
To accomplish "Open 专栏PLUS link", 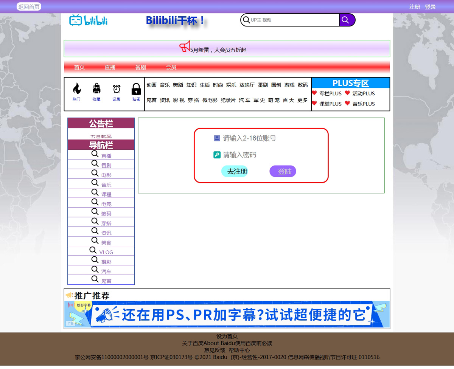I will tap(330, 93).
